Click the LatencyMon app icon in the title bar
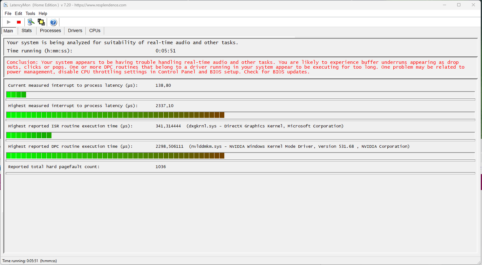 click(x=5, y=5)
